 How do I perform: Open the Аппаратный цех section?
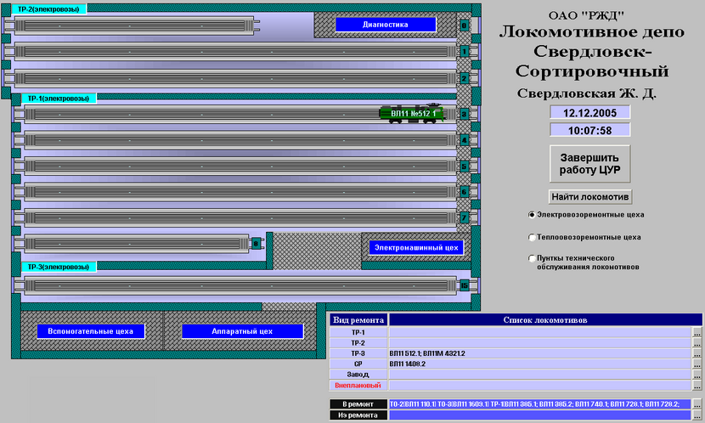pos(242,331)
